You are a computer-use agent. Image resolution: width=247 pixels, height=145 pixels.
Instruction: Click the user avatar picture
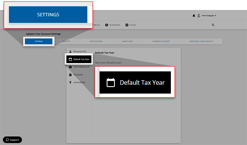[x=199, y=16]
